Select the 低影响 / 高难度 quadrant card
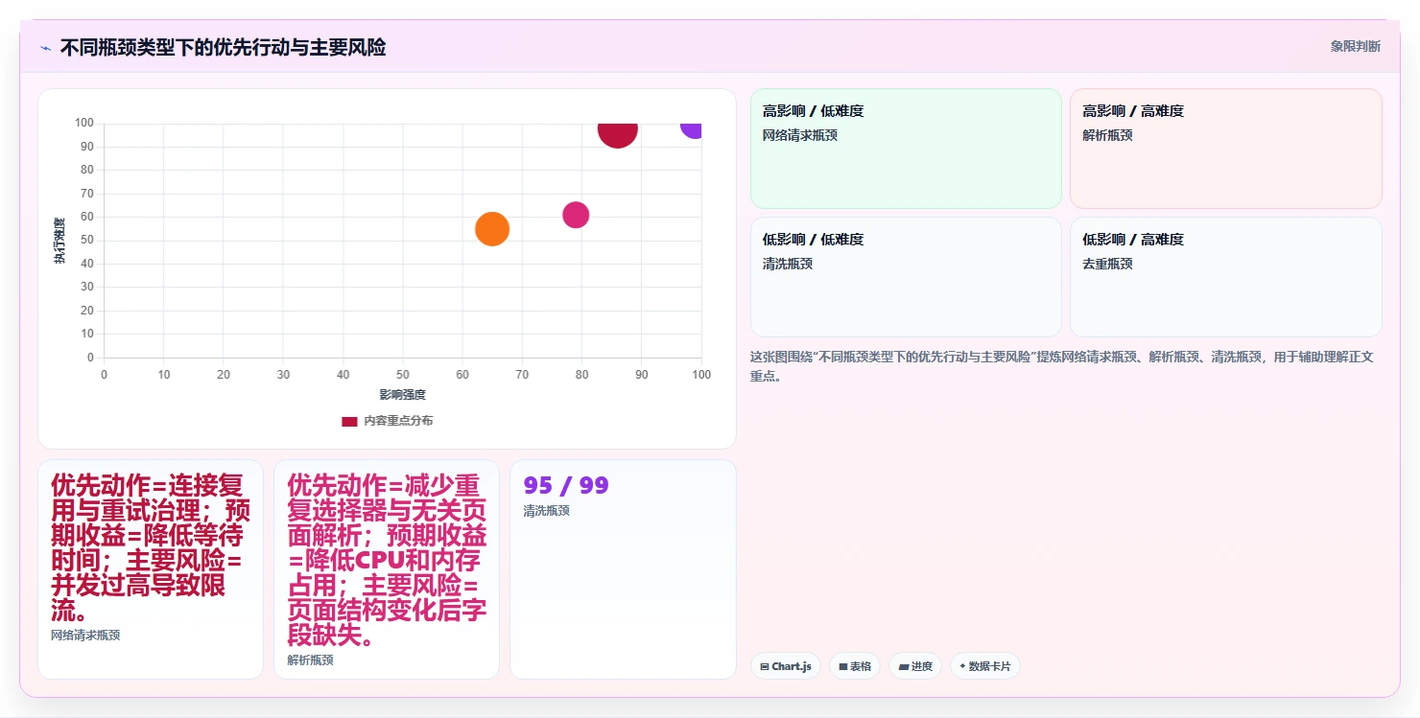This screenshot has width=1420, height=718. click(1226, 277)
